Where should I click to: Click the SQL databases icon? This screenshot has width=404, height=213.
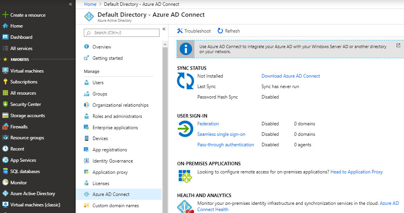pos(5,171)
